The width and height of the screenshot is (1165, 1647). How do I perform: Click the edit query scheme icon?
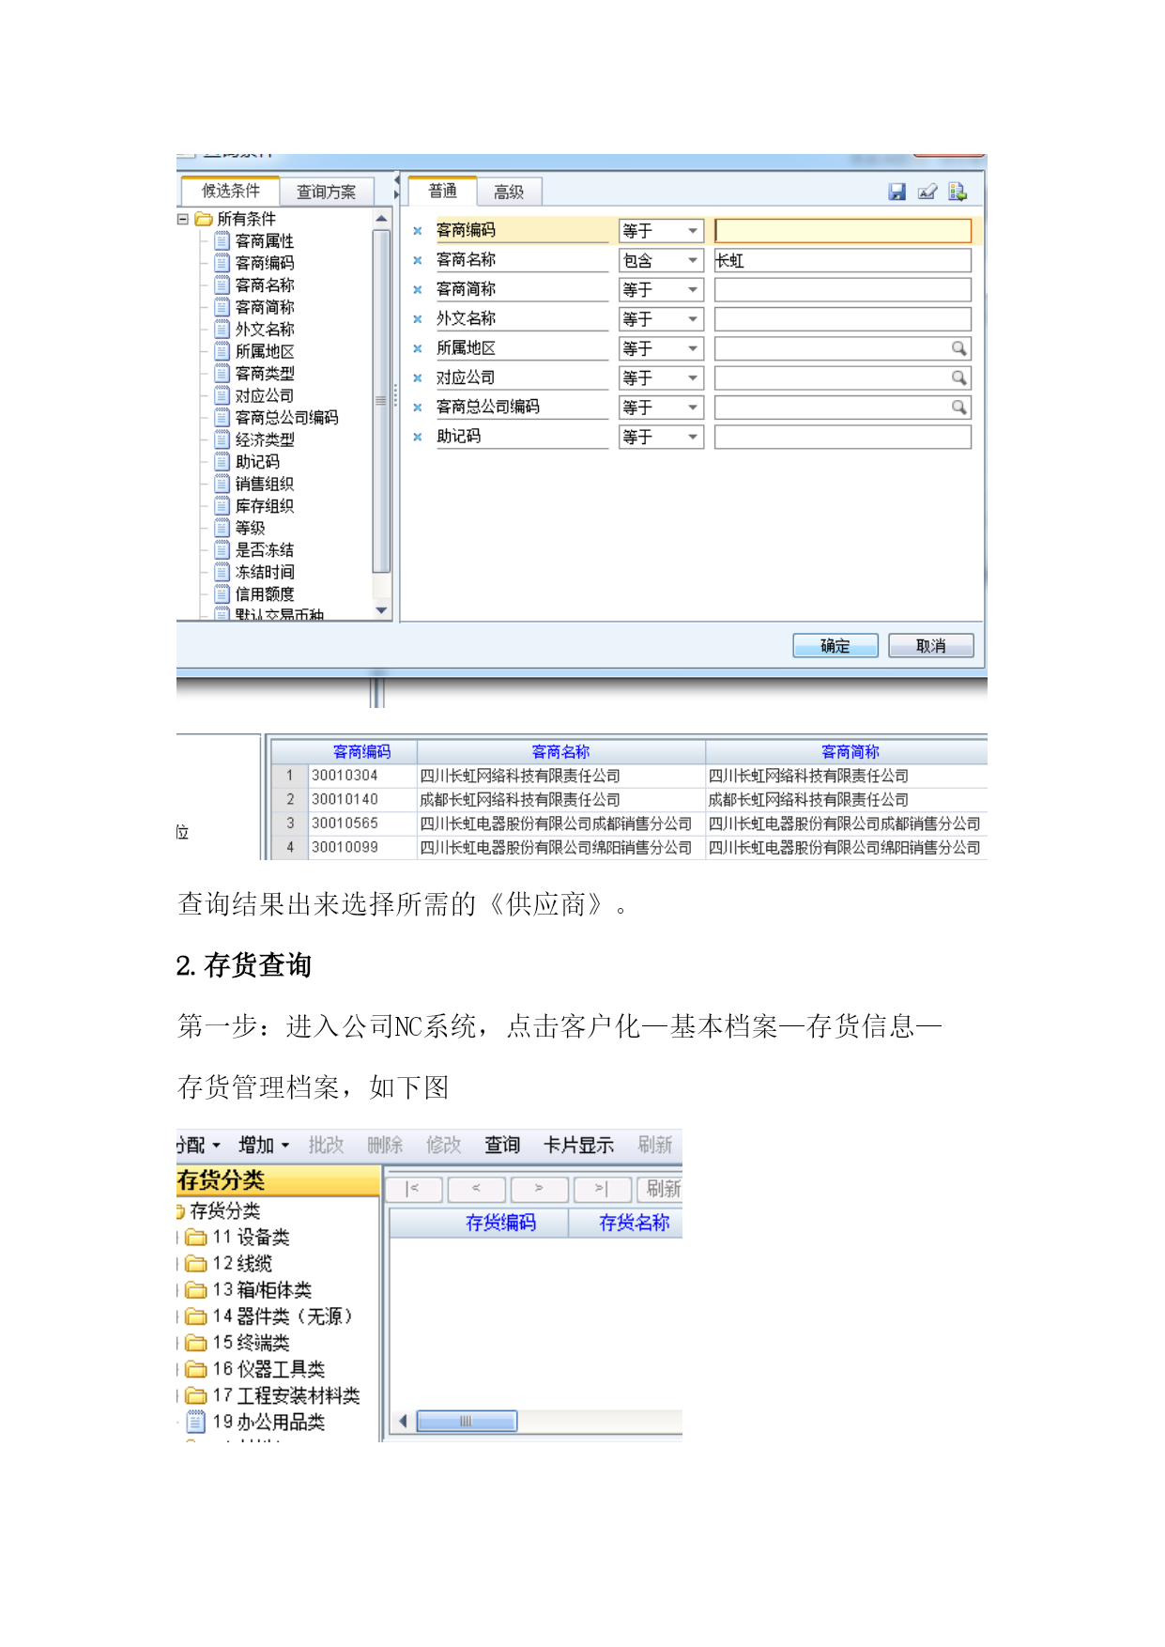tap(927, 192)
